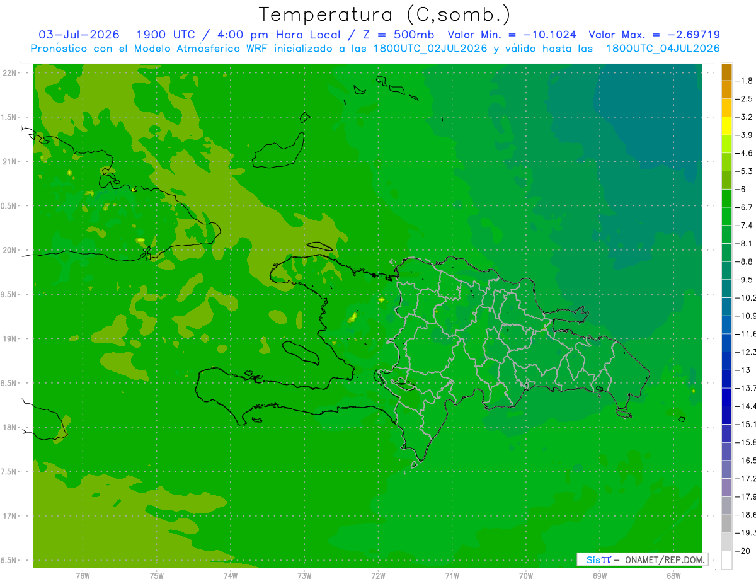756x584 pixels.
Task: Click the title 'Temperatura (C,somb.)'
Action: coord(384,15)
